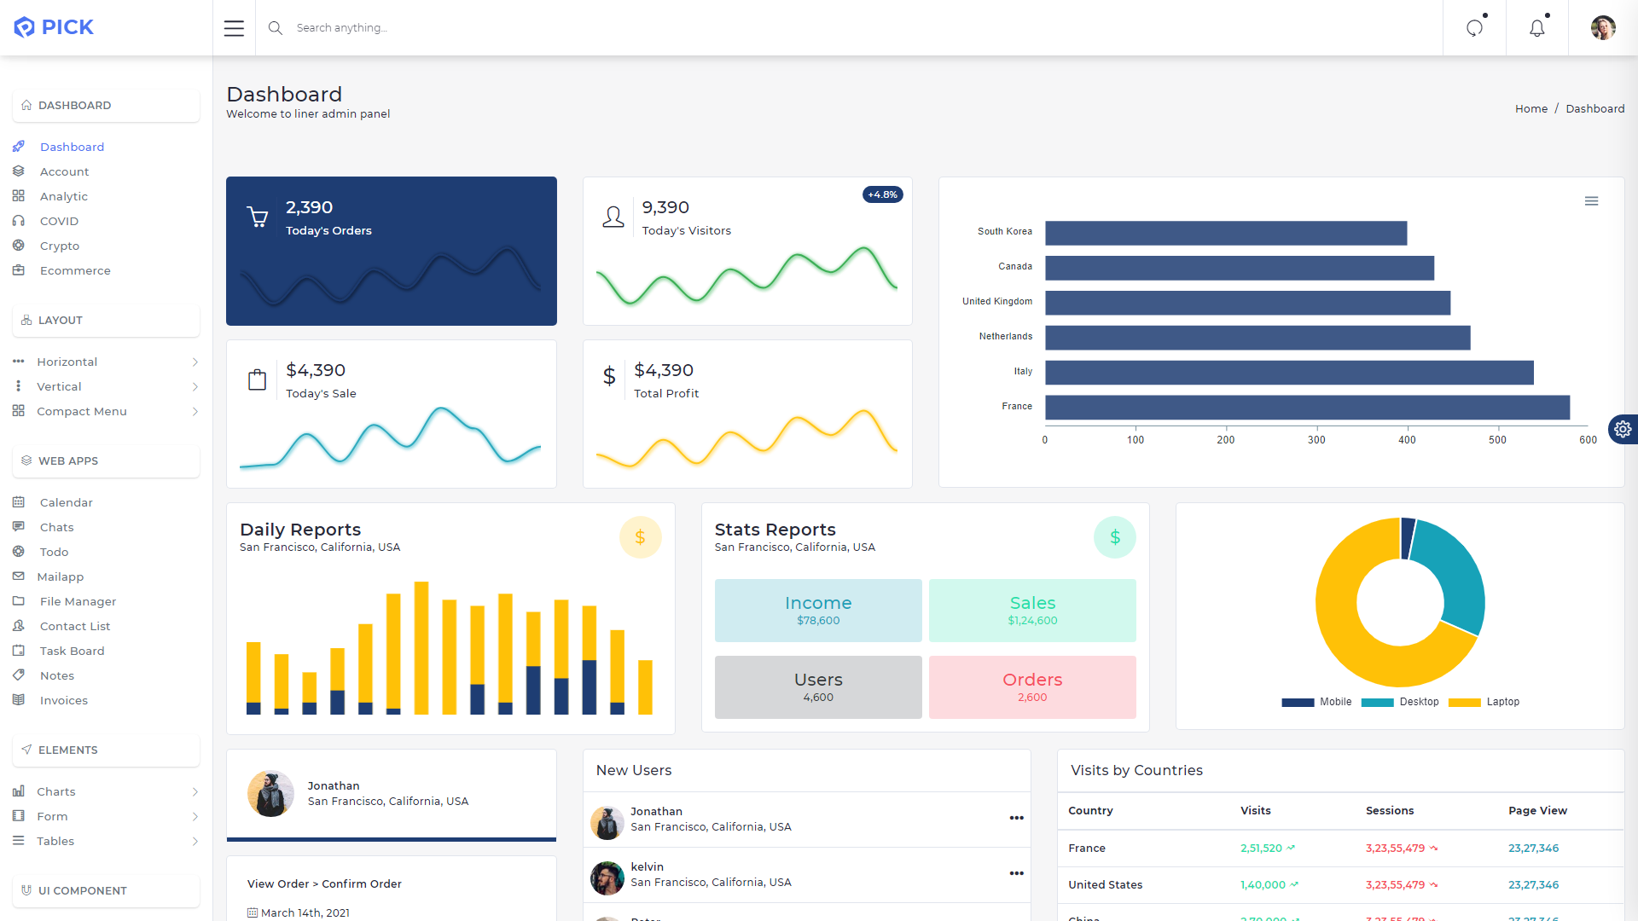
Task: Click the Stats Reports dollar icon
Action: (1115, 537)
